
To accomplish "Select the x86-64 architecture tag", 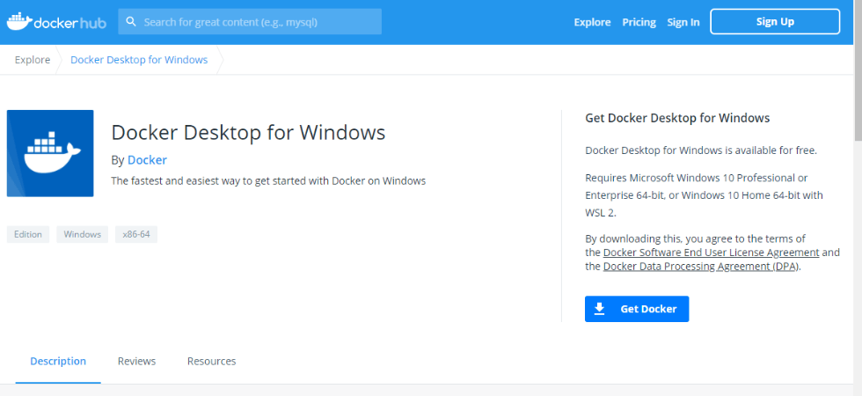I will (136, 234).
